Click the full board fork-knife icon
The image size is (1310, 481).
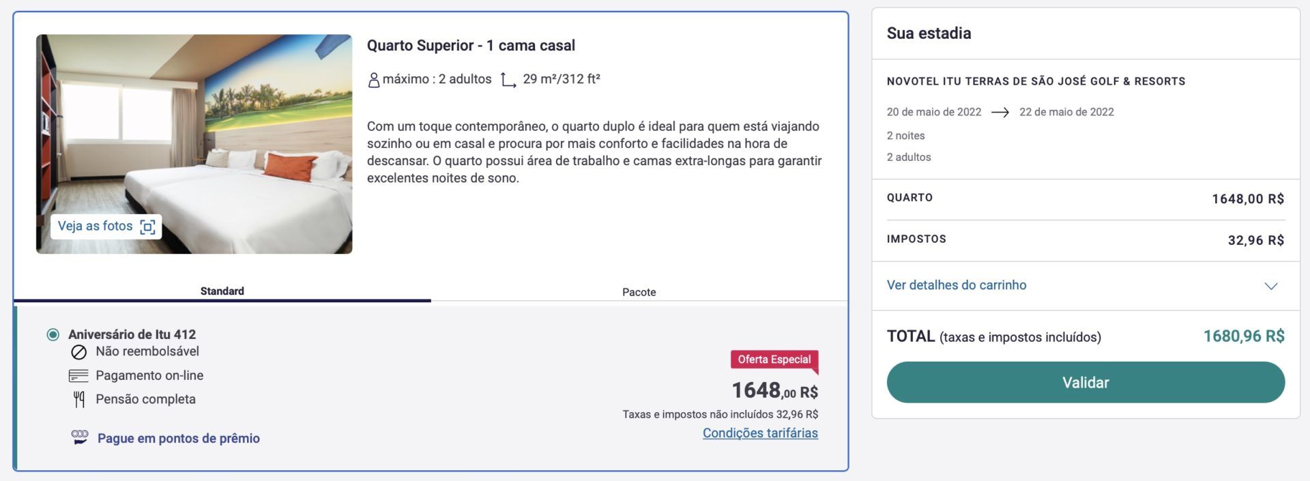pos(79,400)
